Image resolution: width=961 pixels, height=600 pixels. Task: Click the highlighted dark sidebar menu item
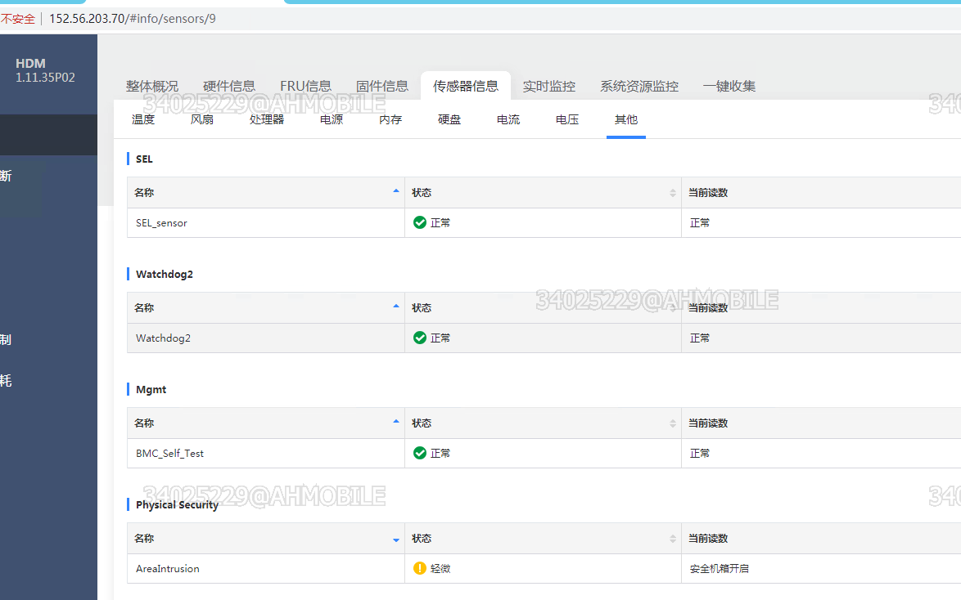pyautogui.click(x=48, y=135)
